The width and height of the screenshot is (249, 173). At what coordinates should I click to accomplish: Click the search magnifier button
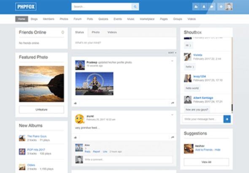[x=135, y=7]
